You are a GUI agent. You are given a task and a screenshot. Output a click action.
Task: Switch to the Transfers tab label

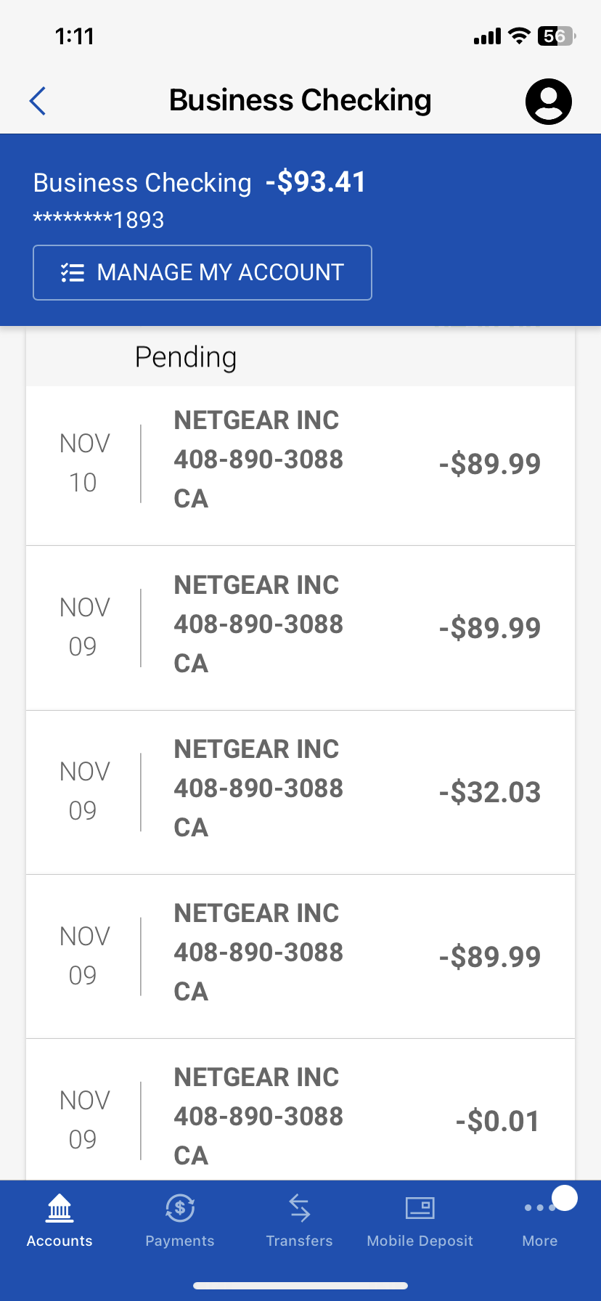(299, 1241)
